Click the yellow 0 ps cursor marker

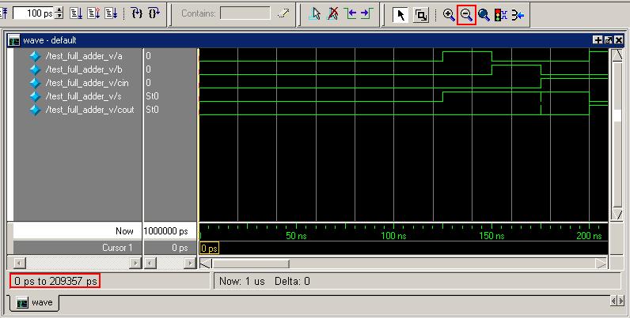pyautogui.click(x=209, y=249)
